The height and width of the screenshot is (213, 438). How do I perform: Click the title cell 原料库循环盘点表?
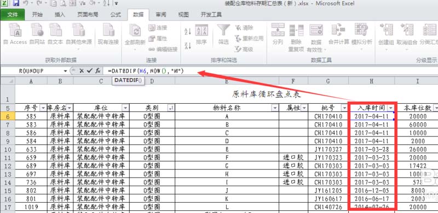tap(266, 94)
